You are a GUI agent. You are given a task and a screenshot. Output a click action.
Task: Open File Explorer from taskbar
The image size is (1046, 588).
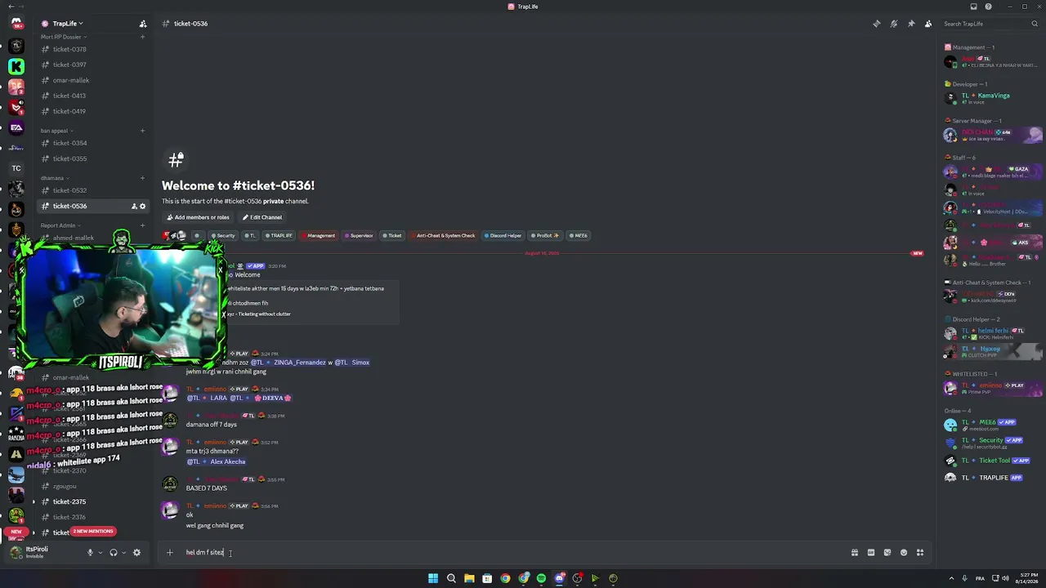[x=469, y=578]
